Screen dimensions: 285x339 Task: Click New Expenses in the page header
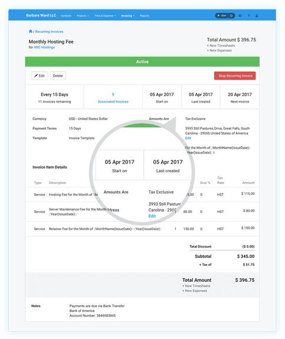click(x=220, y=50)
